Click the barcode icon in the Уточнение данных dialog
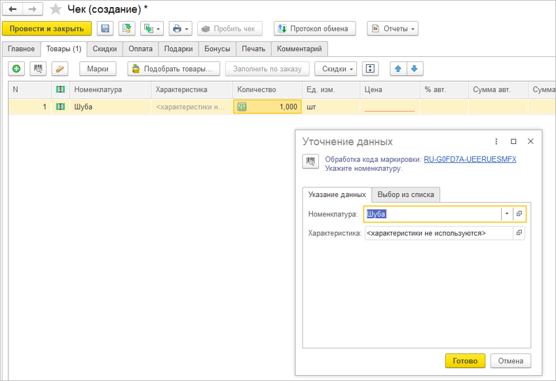 tap(310, 162)
